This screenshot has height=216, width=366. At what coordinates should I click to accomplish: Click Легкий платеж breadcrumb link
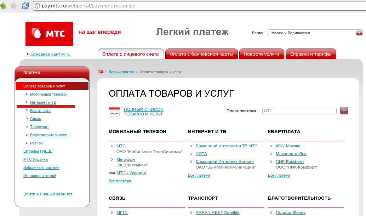(x=122, y=72)
